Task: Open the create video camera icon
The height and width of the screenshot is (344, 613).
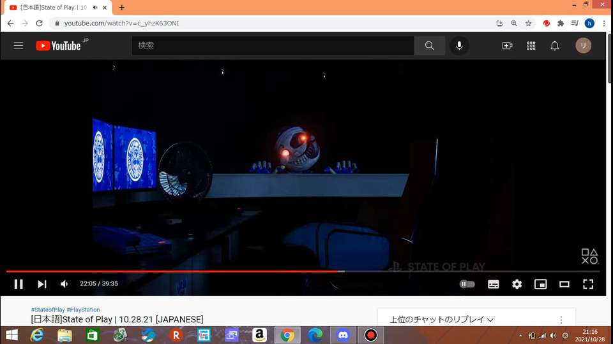Action: pos(507,46)
